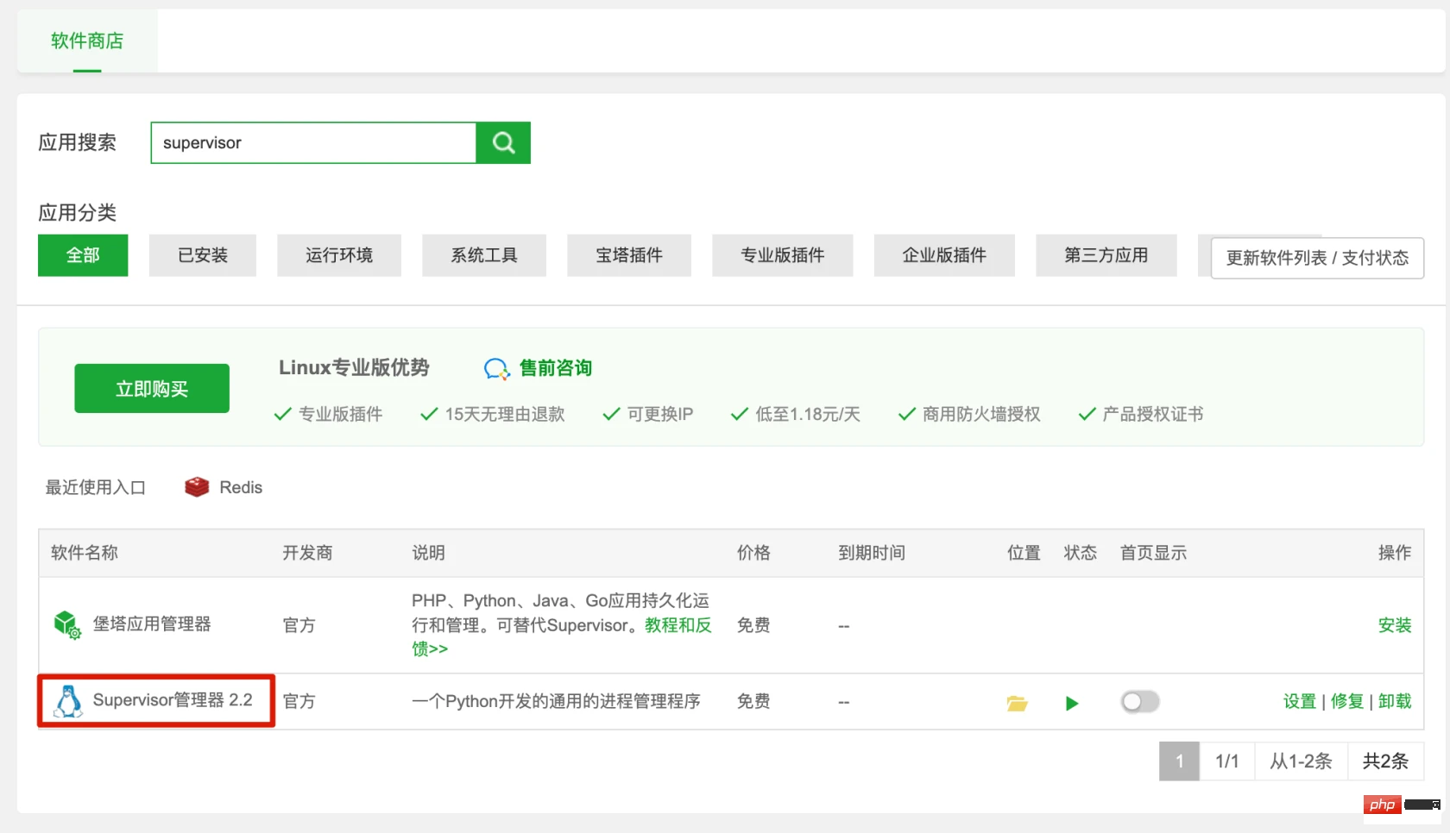The image size is (1450, 833).
Task: Click the search field containing supervisor
Action: point(313,143)
